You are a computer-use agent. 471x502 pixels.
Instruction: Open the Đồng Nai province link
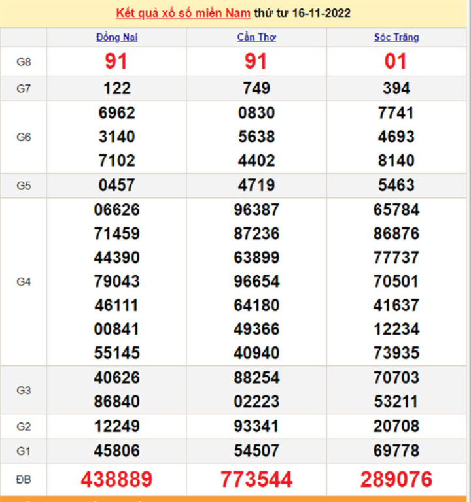coord(116,37)
